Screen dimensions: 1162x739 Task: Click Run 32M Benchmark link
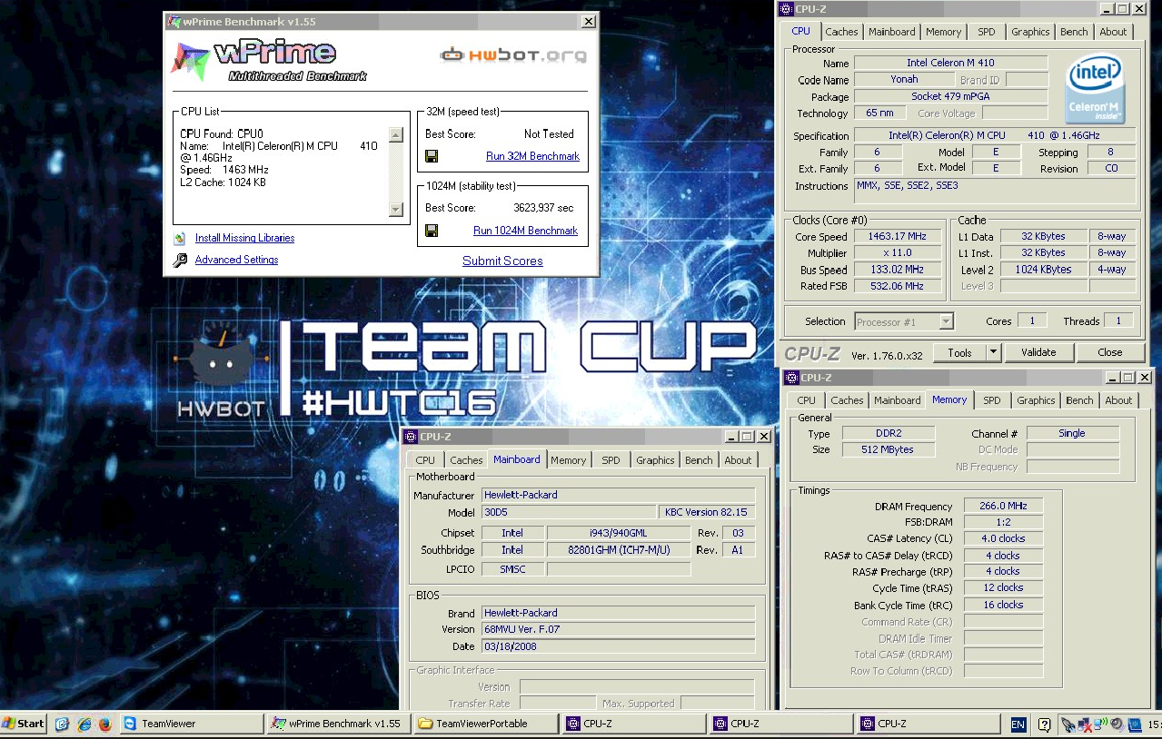532,156
